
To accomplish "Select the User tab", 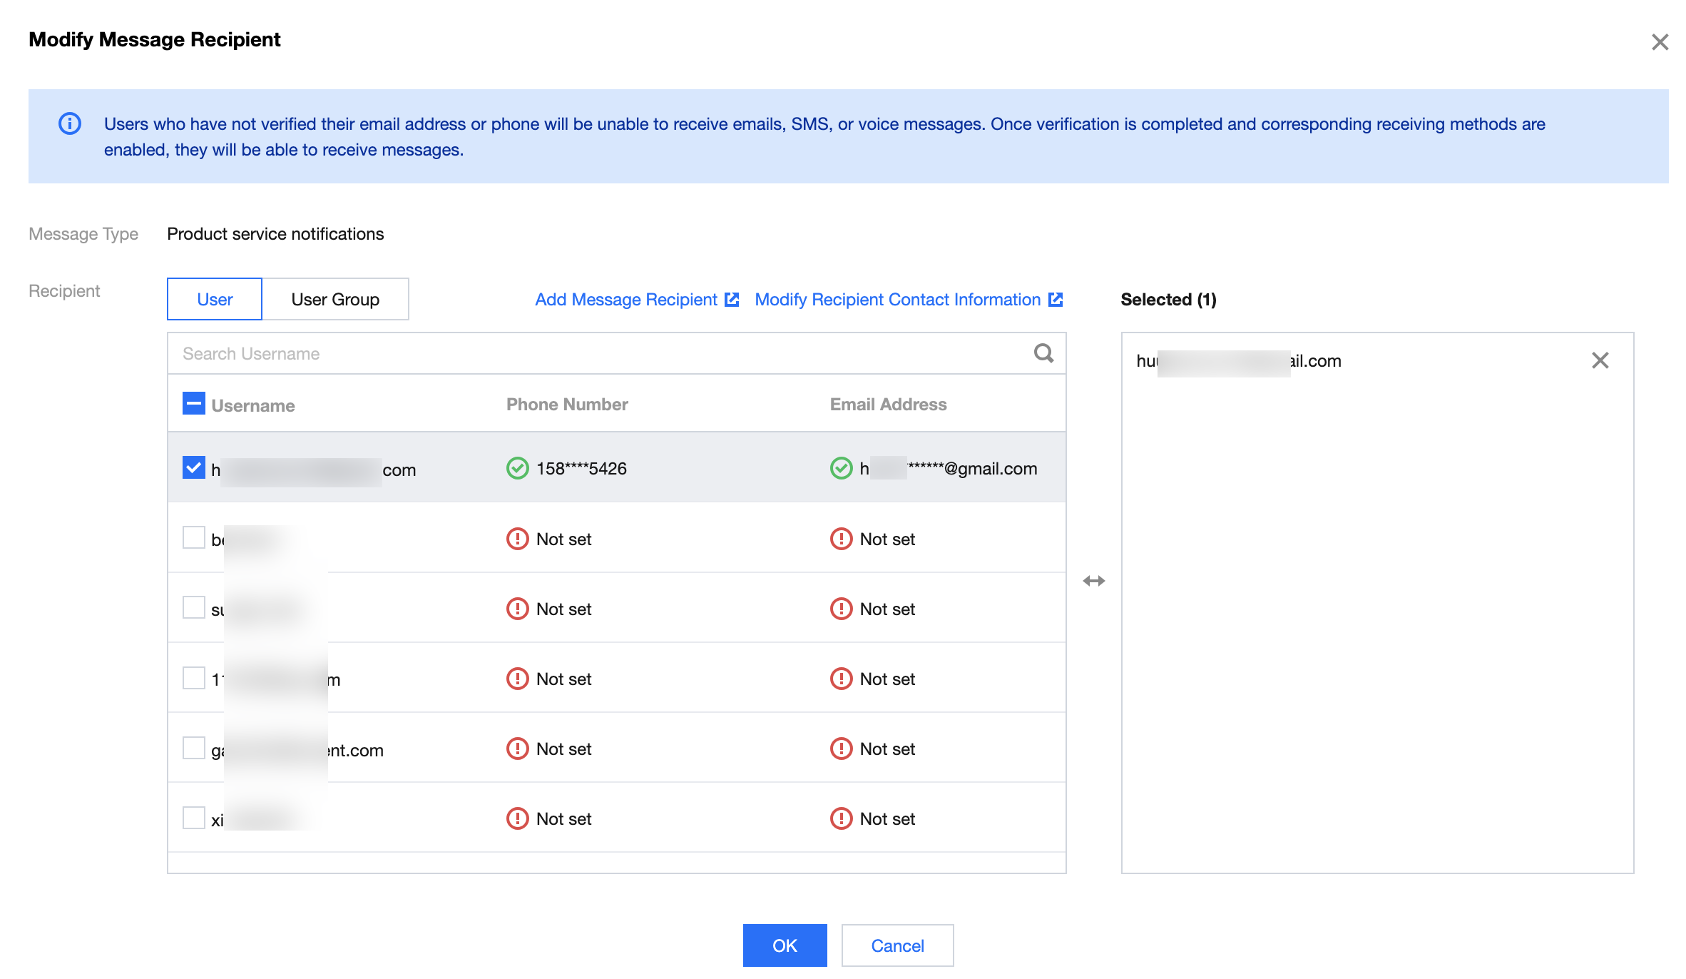I will [215, 300].
